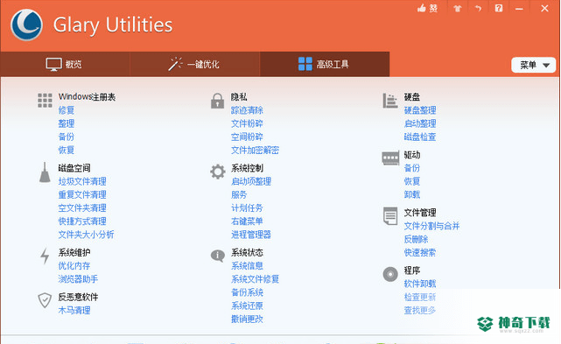Click 卸载 under 驱动

coord(412,194)
